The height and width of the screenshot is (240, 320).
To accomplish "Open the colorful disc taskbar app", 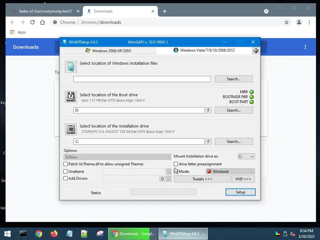I will (100, 234).
